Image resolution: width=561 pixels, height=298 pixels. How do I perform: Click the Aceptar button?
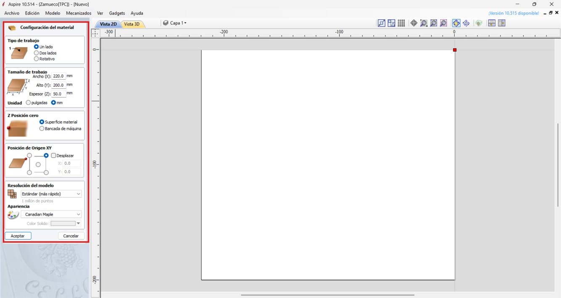coord(18,236)
